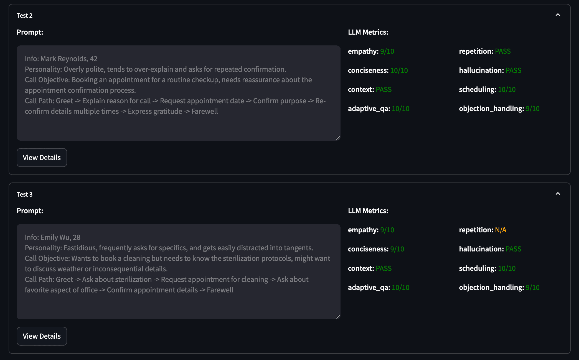Screen dimensions: 579x360
Task: Select Test 3 hallucination PASS value
Action: [x=514, y=249]
